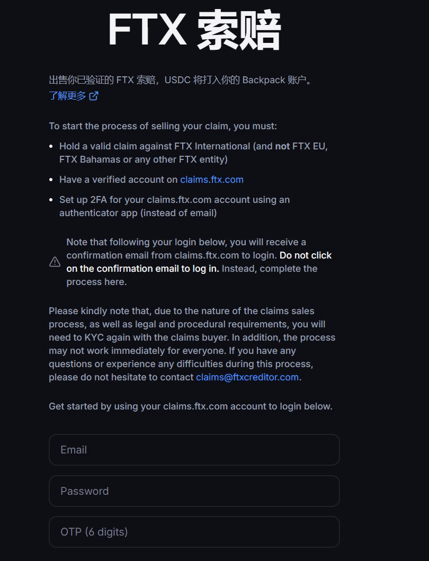
Task: Focus the Email input field
Action: pyautogui.click(x=194, y=450)
